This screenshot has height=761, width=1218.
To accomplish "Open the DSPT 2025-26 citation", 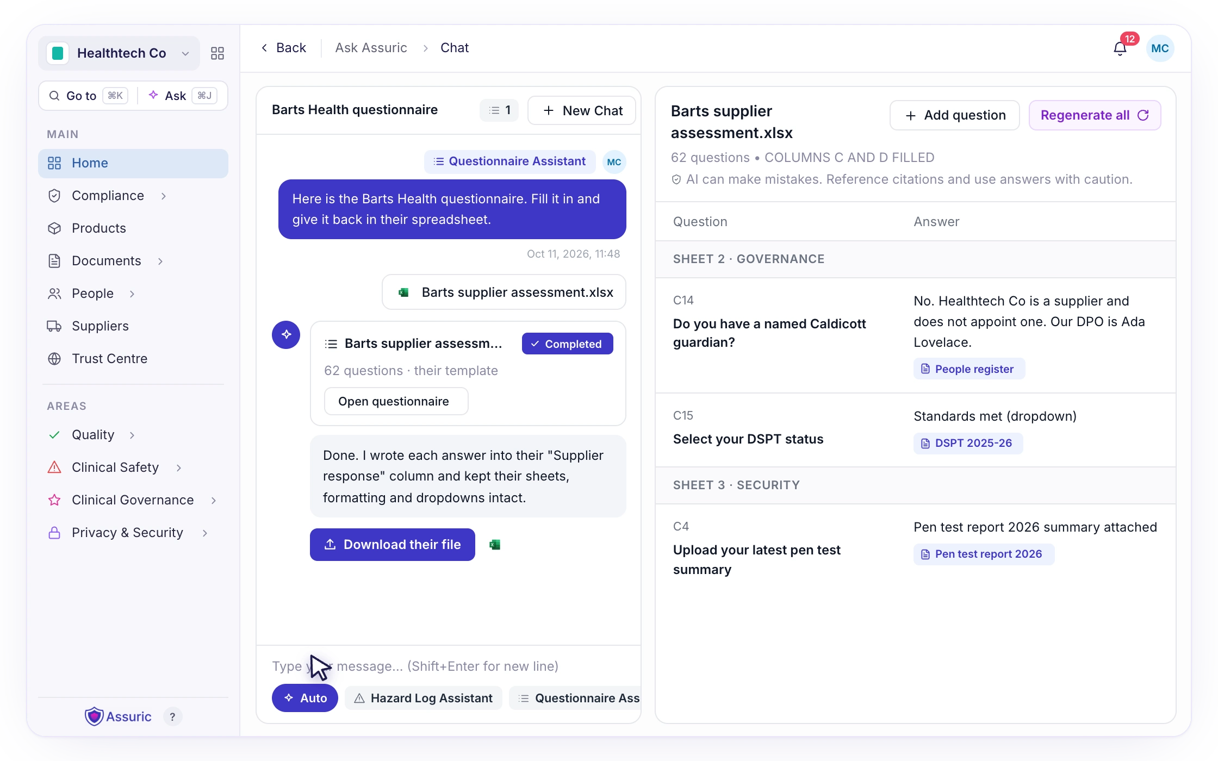I will pos(968,443).
